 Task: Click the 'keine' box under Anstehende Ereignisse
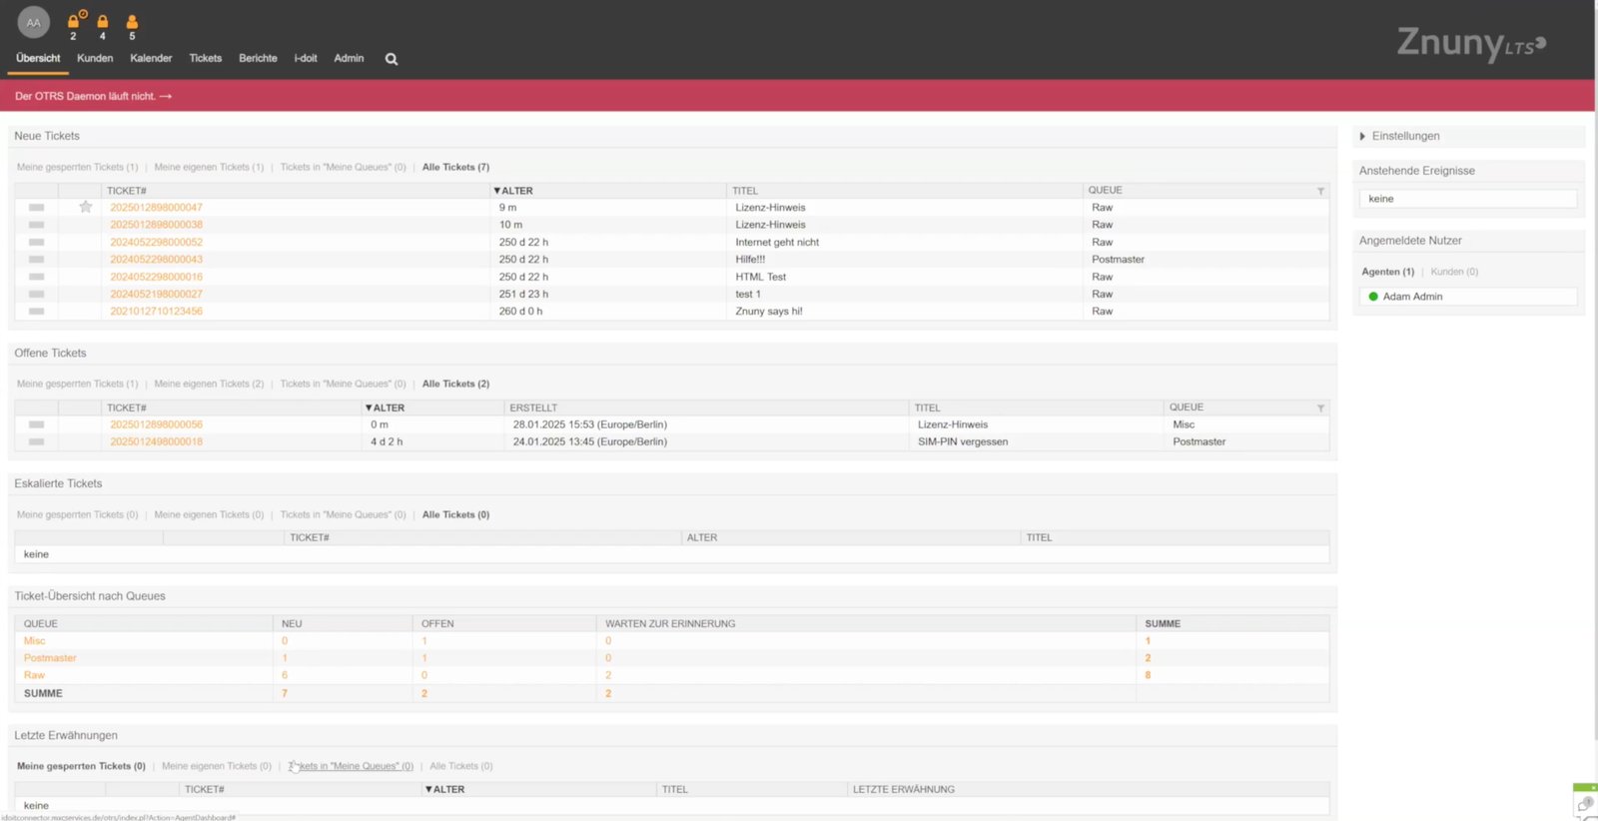pyautogui.click(x=1467, y=199)
